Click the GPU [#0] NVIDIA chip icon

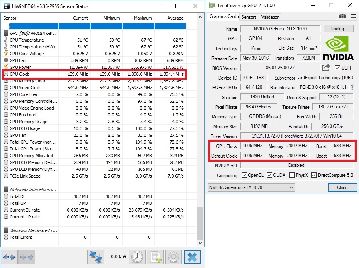pos(6,33)
